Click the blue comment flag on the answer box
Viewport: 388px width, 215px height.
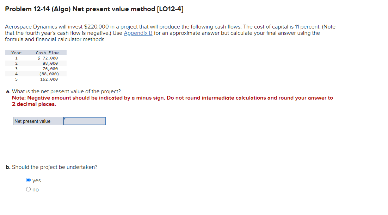click(x=64, y=118)
